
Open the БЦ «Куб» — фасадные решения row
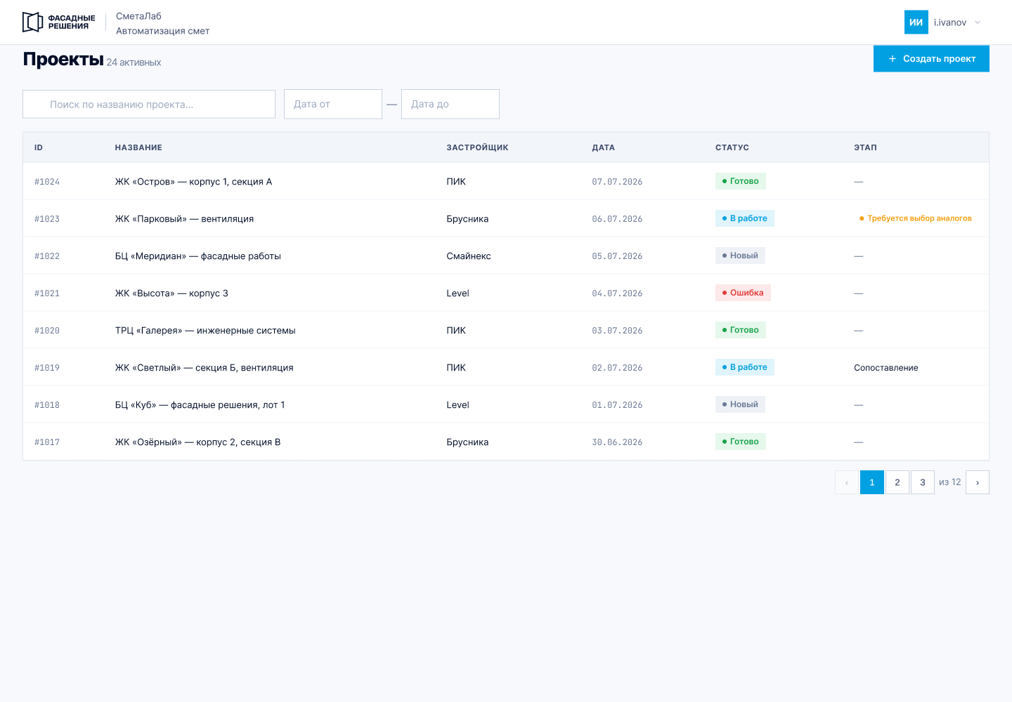point(506,404)
